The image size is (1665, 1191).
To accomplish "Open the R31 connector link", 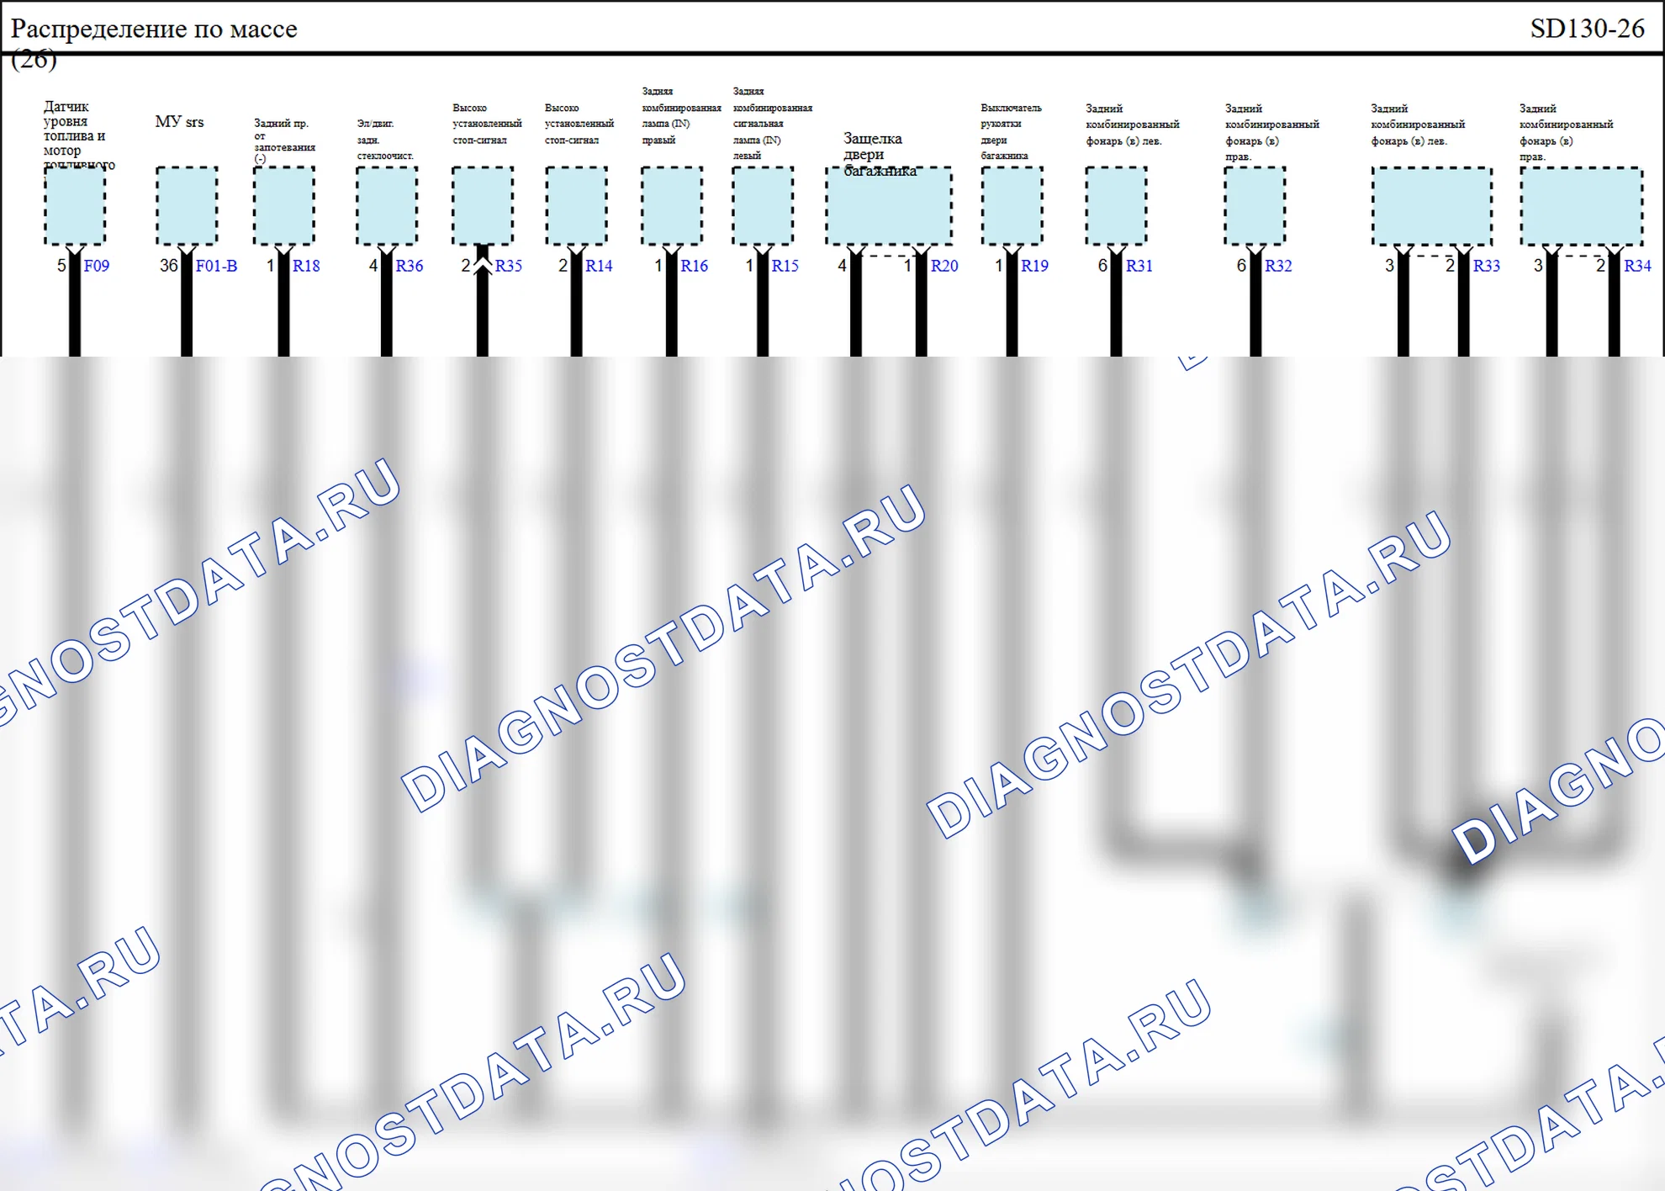I will coord(1139,266).
